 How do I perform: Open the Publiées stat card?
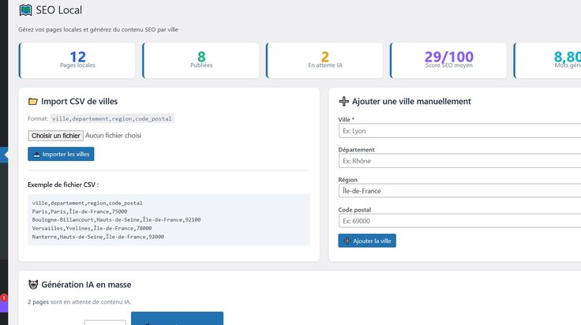pos(201,60)
